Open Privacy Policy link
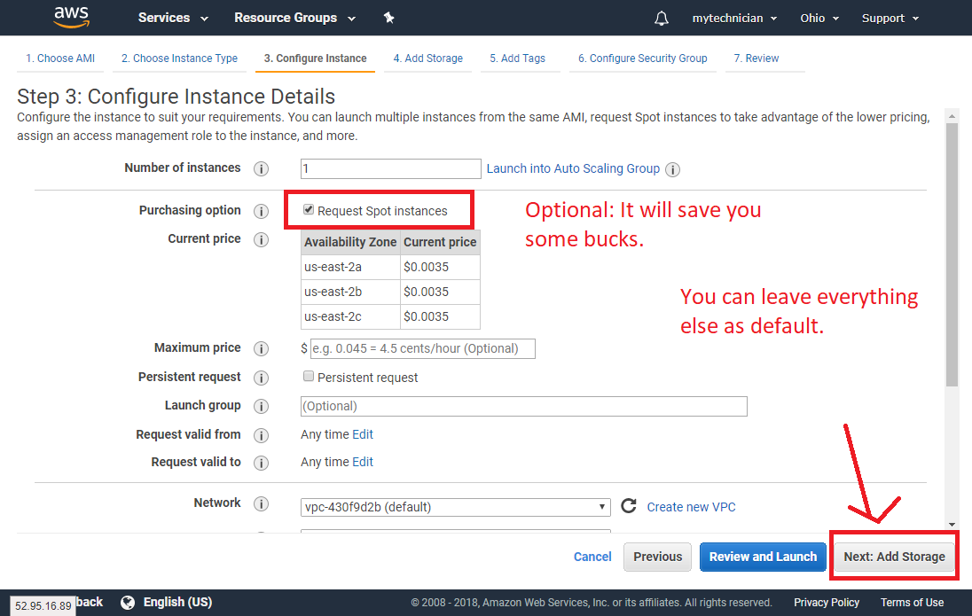The height and width of the screenshot is (616, 972). 827,603
